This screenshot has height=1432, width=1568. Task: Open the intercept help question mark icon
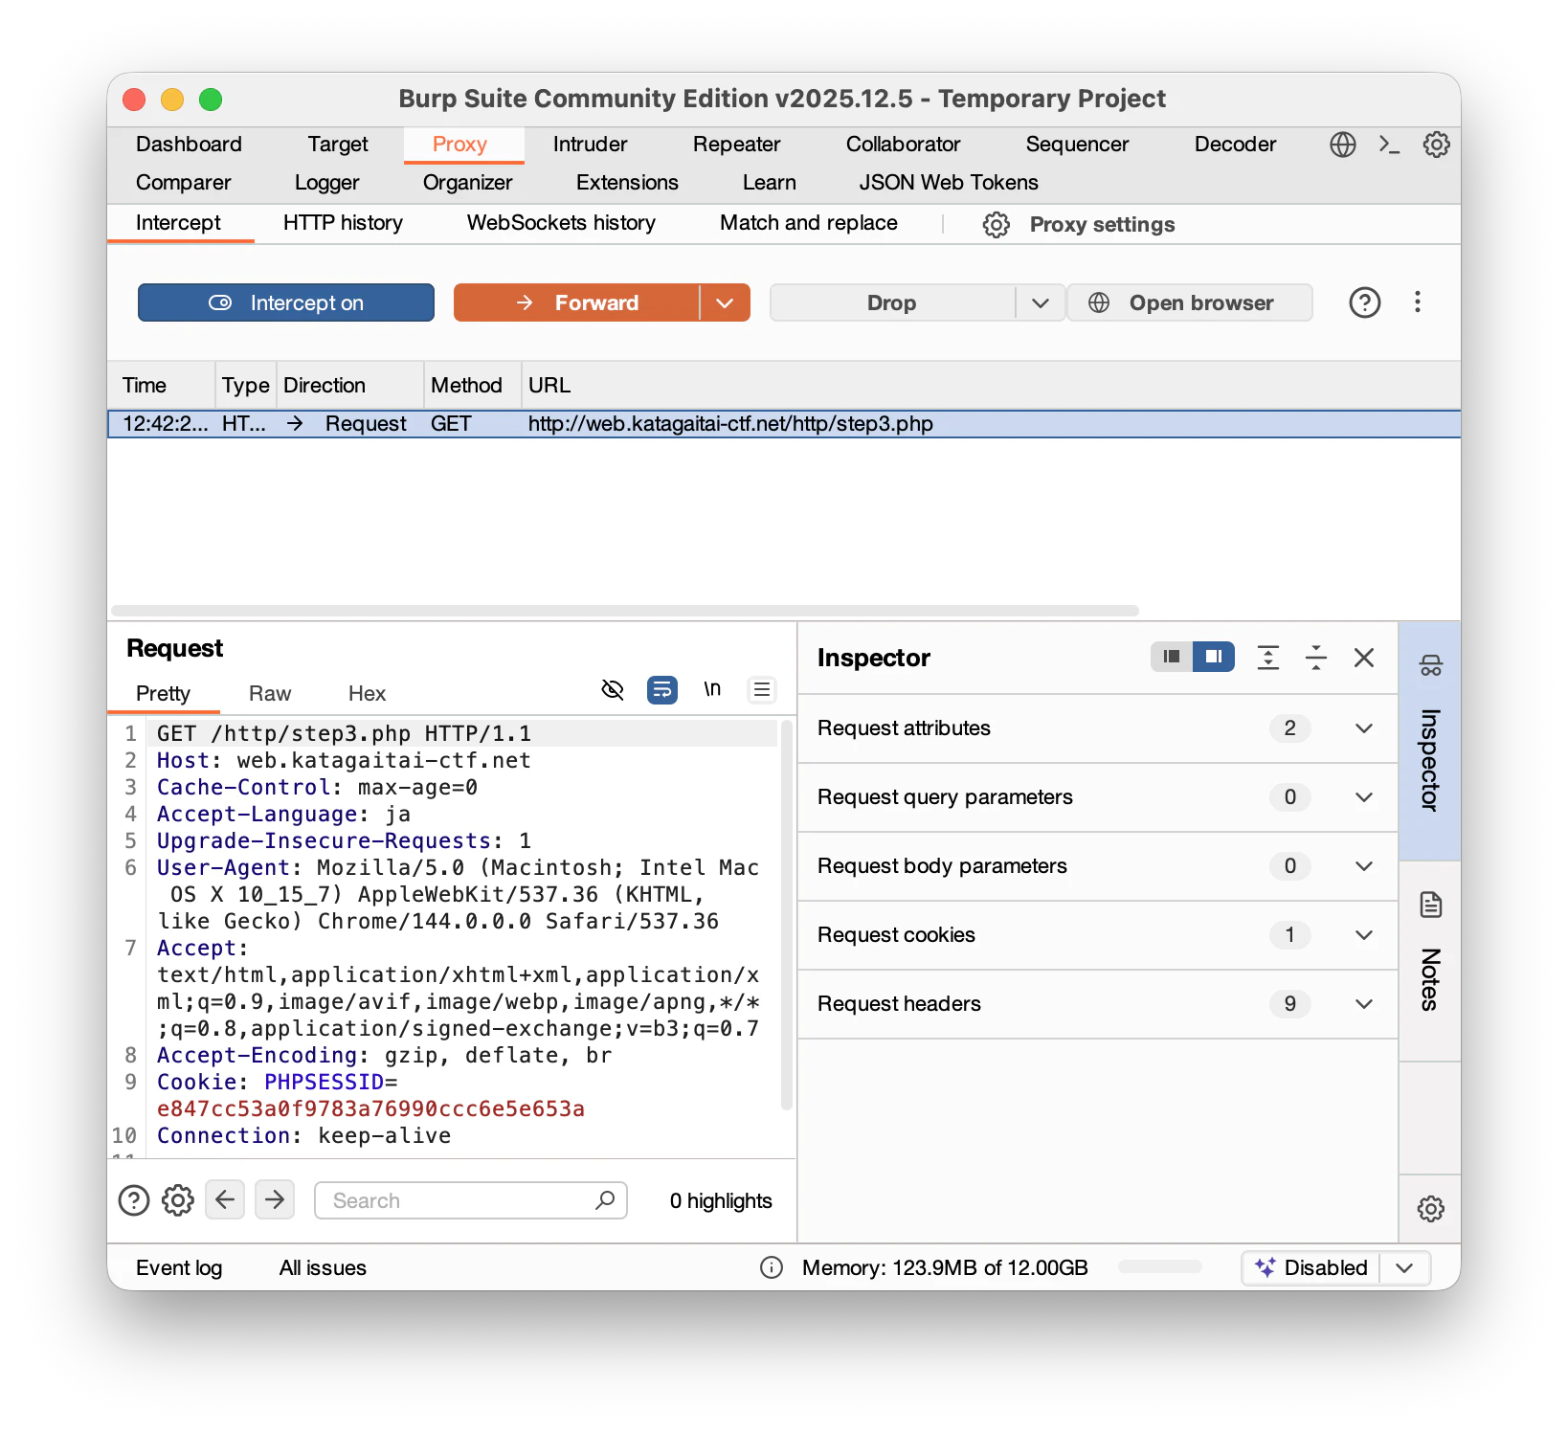click(x=1364, y=302)
